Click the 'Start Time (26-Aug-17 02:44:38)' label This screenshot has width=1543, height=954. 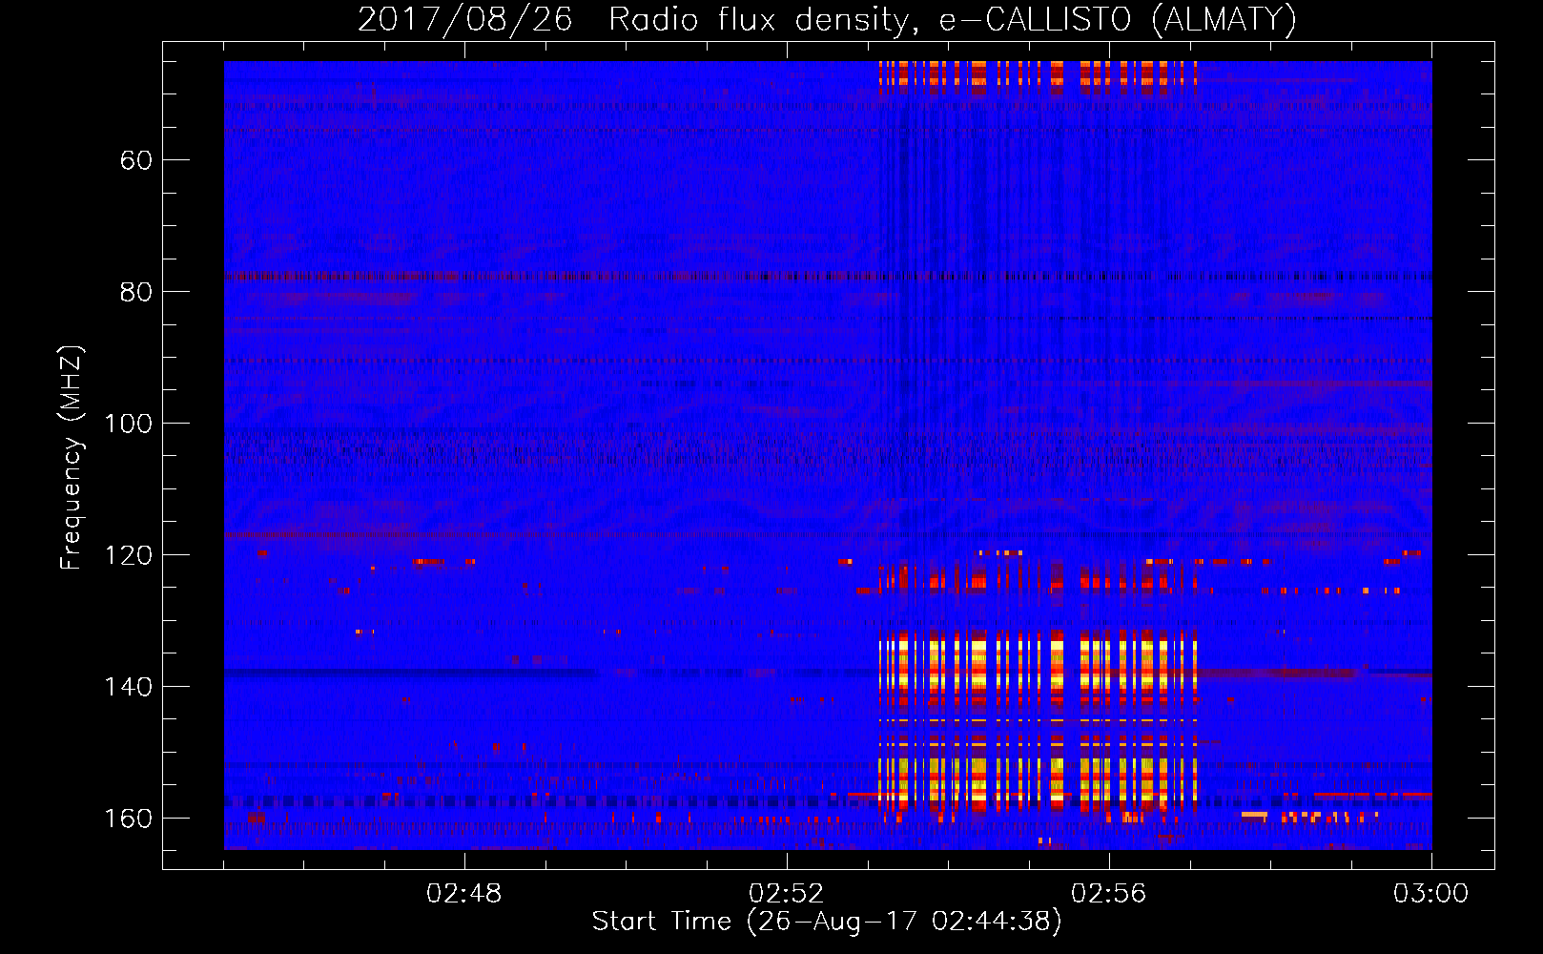click(827, 922)
